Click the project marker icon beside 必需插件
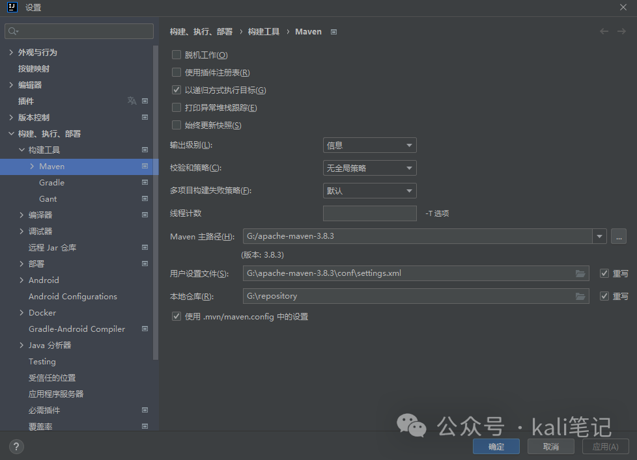This screenshot has height=460, width=637. [x=145, y=410]
